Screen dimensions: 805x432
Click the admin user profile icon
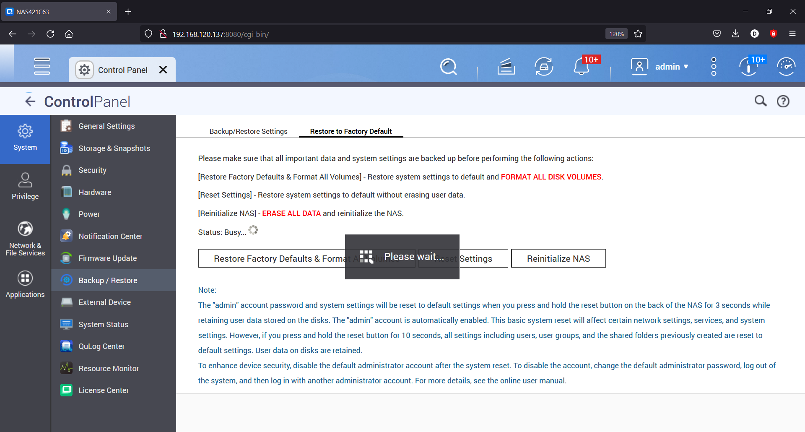click(639, 66)
